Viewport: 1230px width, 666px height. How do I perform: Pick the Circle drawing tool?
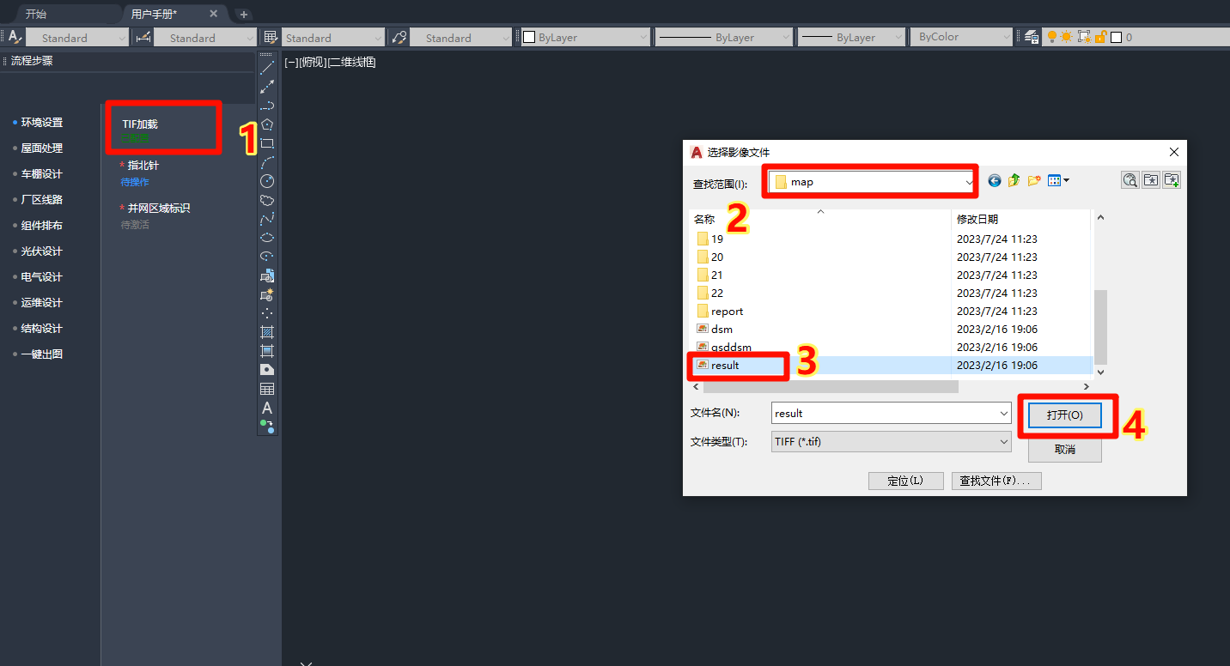point(267,181)
